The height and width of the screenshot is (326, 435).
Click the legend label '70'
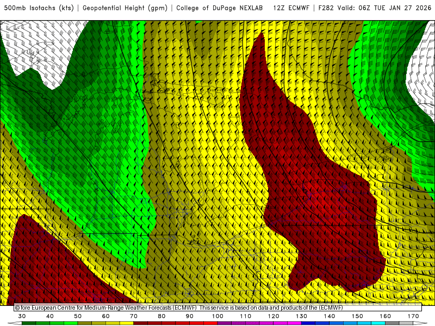coord(134,316)
